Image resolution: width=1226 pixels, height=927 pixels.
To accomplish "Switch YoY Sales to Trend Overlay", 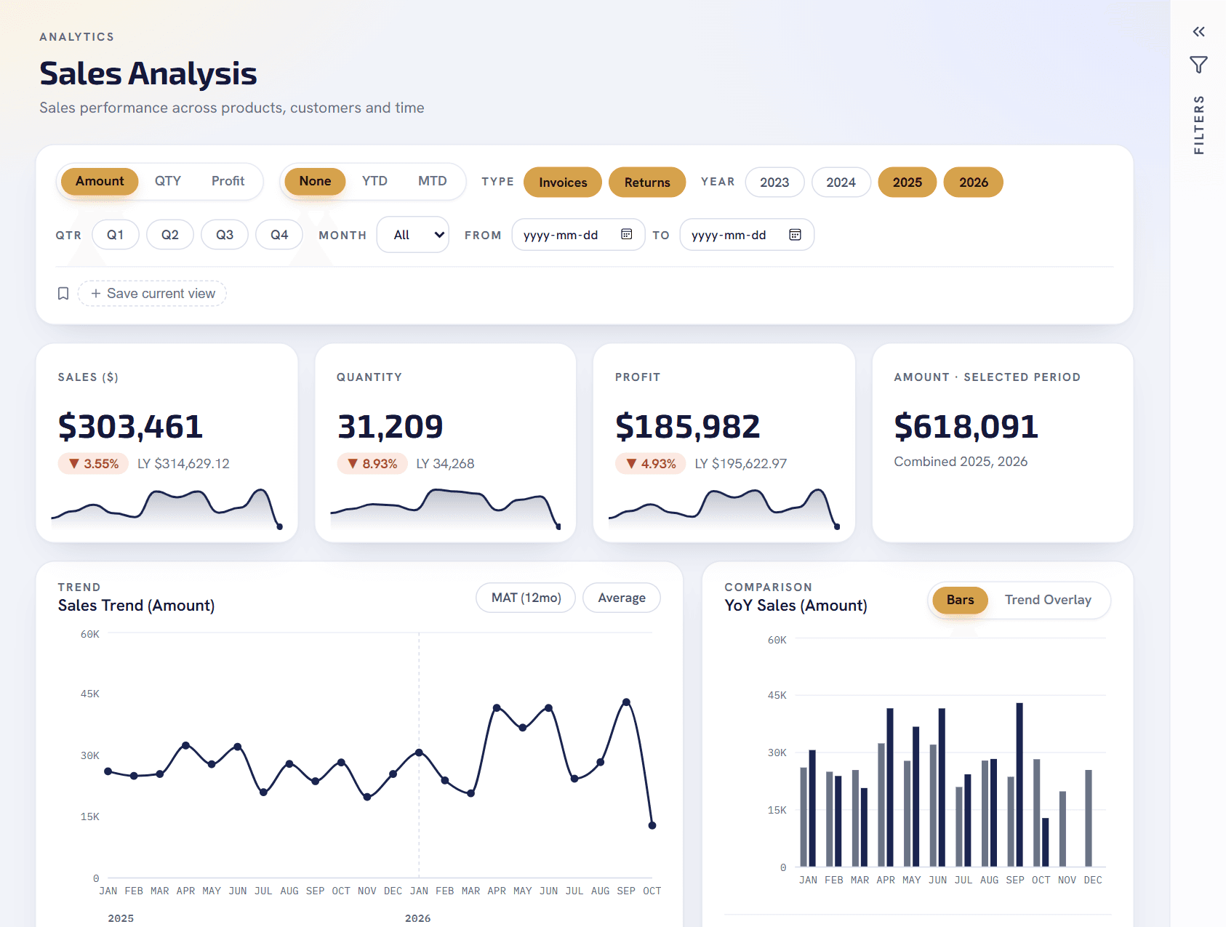I will (x=1048, y=600).
